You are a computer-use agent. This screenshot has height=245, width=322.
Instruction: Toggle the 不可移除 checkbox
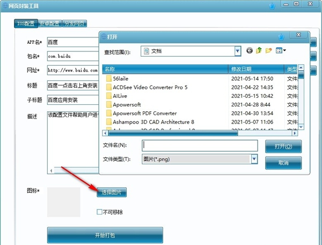click(x=99, y=212)
